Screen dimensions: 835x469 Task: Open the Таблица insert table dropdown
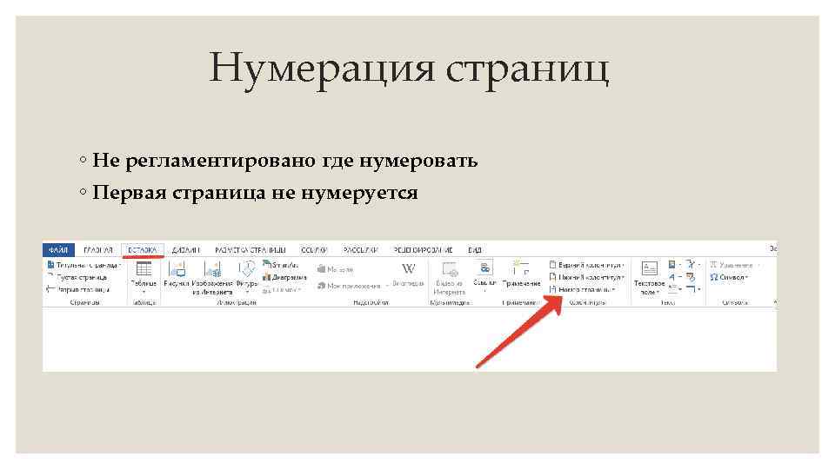pos(144,277)
